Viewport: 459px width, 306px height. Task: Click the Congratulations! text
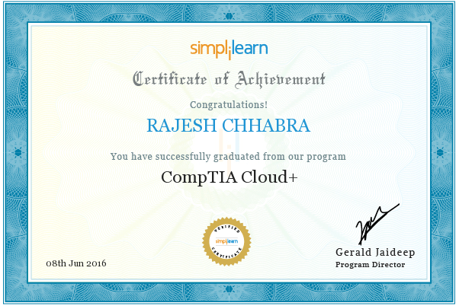pyautogui.click(x=229, y=104)
